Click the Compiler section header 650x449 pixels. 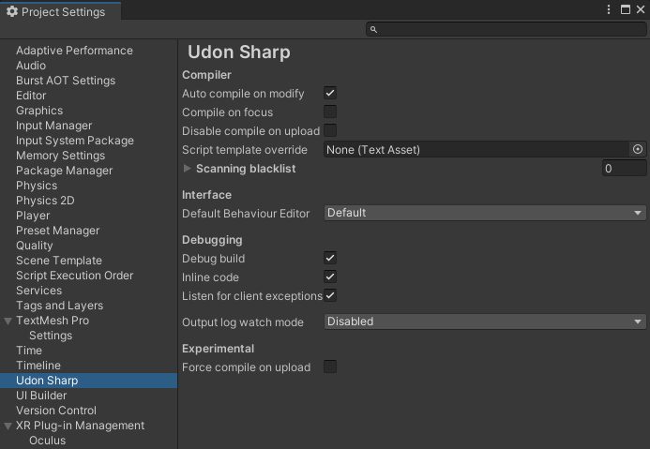206,75
